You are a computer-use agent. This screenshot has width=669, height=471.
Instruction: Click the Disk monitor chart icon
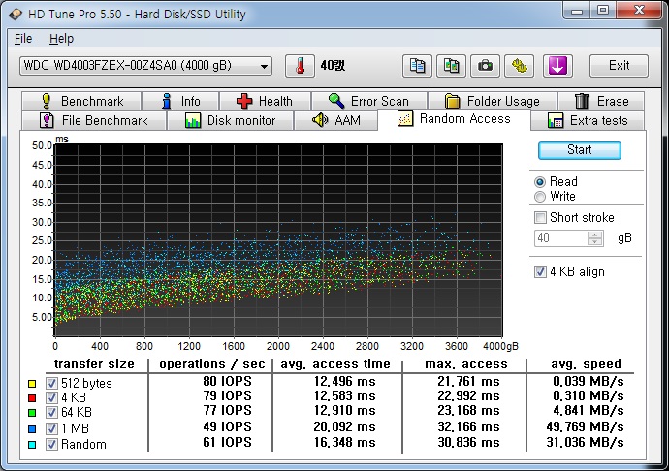(193, 120)
